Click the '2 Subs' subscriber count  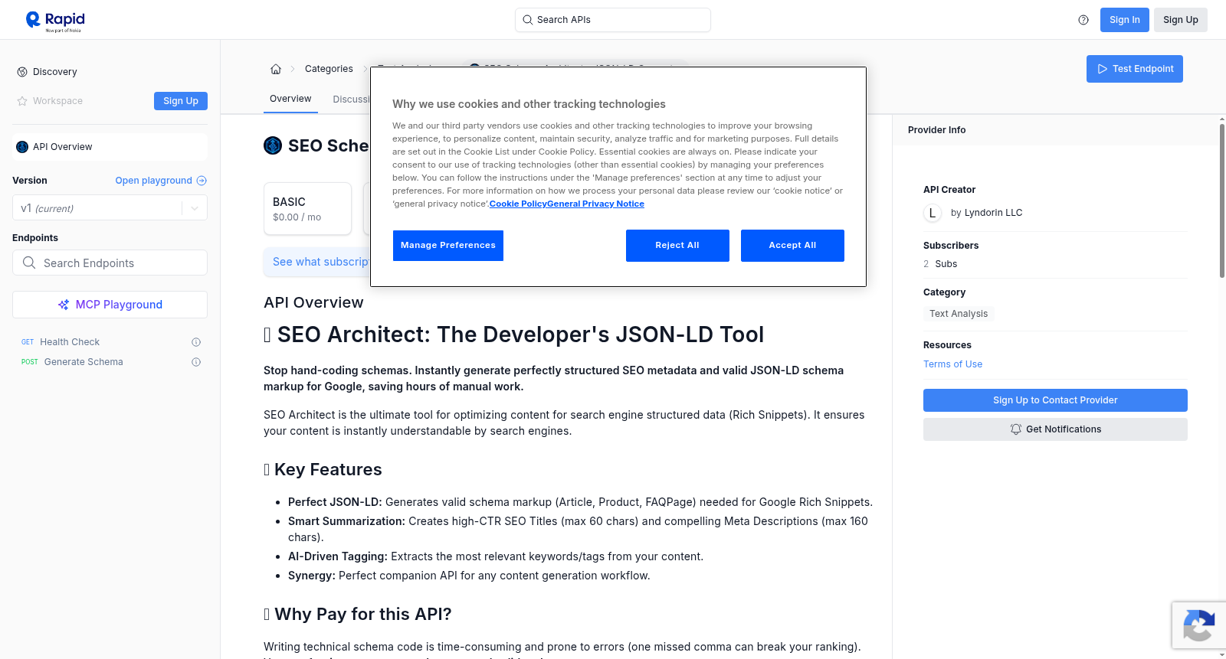(x=940, y=264)
